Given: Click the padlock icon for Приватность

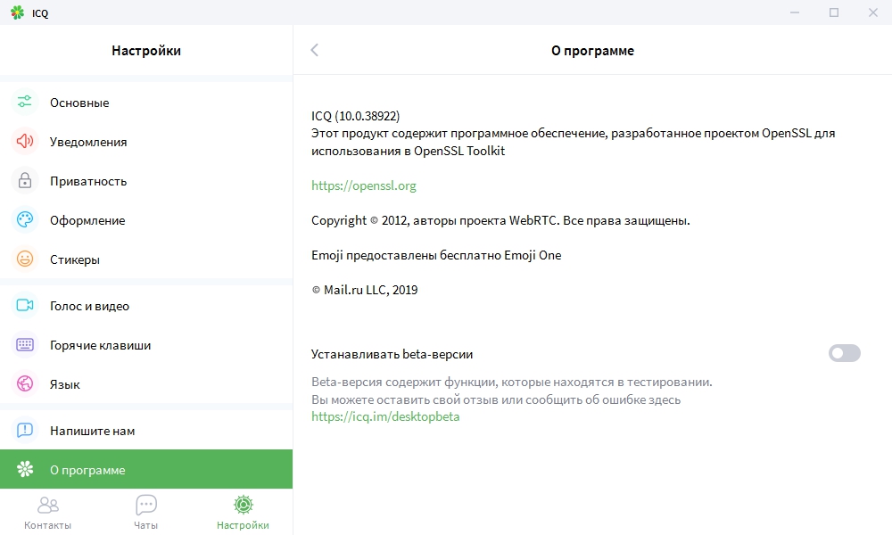Looking at the screenshot, I should tap(24, 181).
